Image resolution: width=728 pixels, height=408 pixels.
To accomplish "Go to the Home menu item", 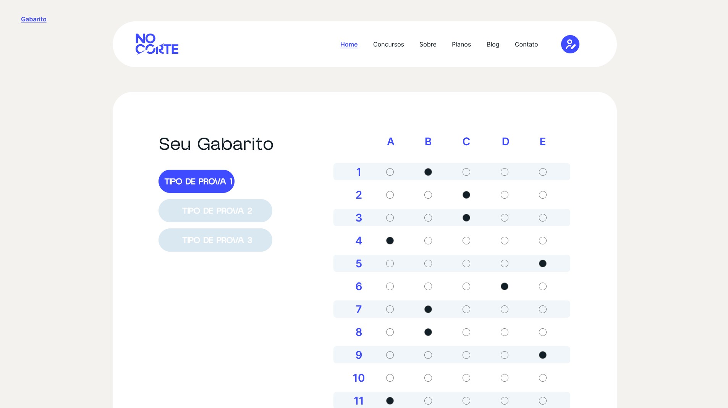I will coord(349,44).
